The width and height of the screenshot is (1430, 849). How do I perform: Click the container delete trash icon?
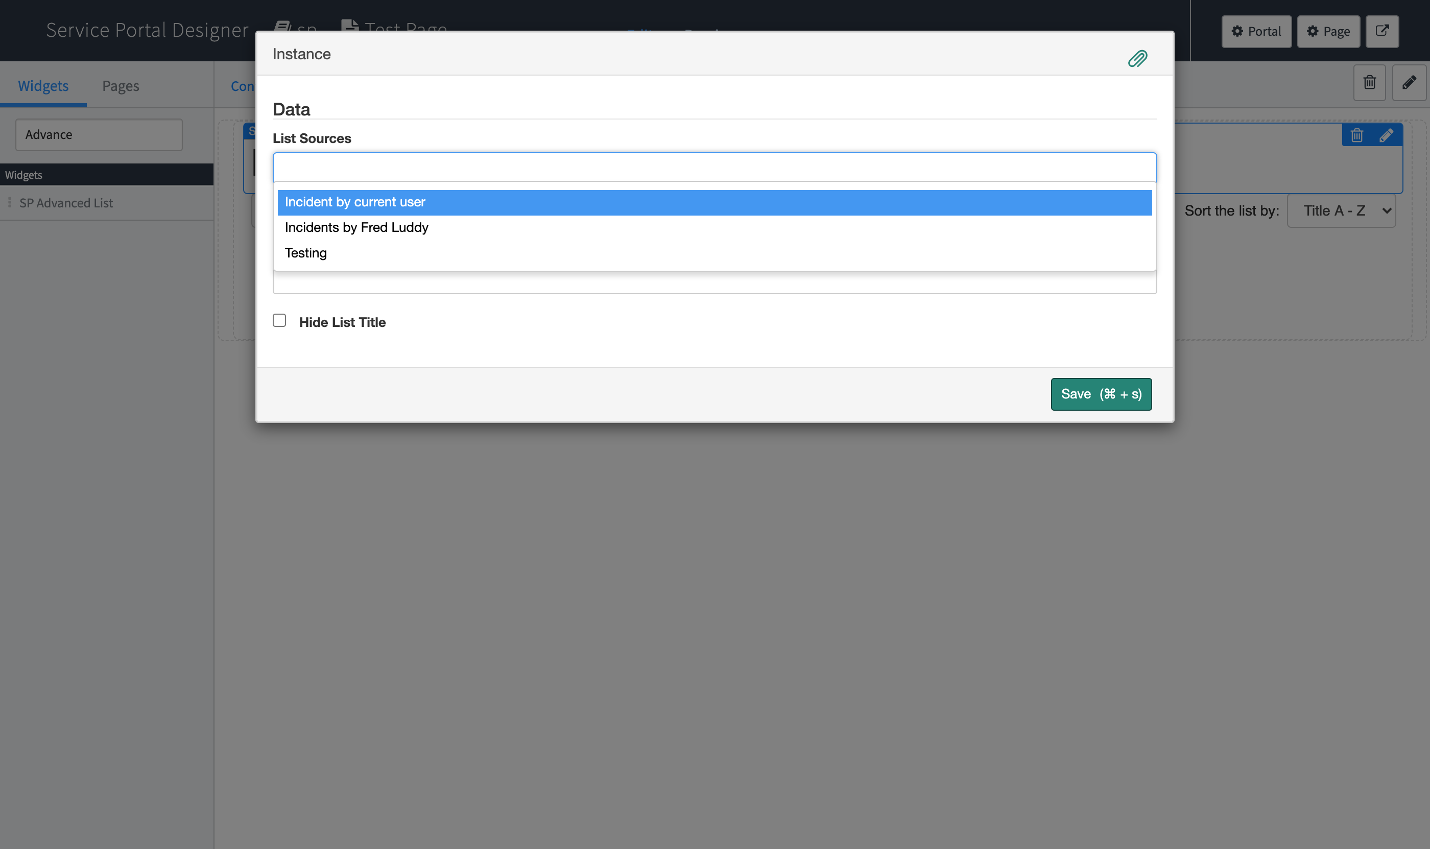[1370, 83]
